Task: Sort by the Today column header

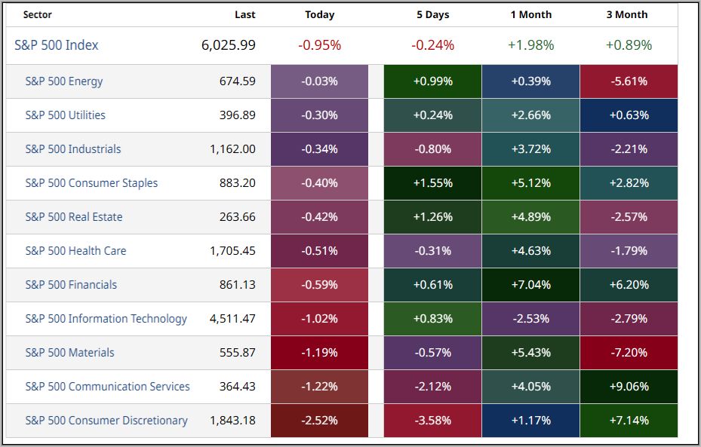Action: point(320,14)
